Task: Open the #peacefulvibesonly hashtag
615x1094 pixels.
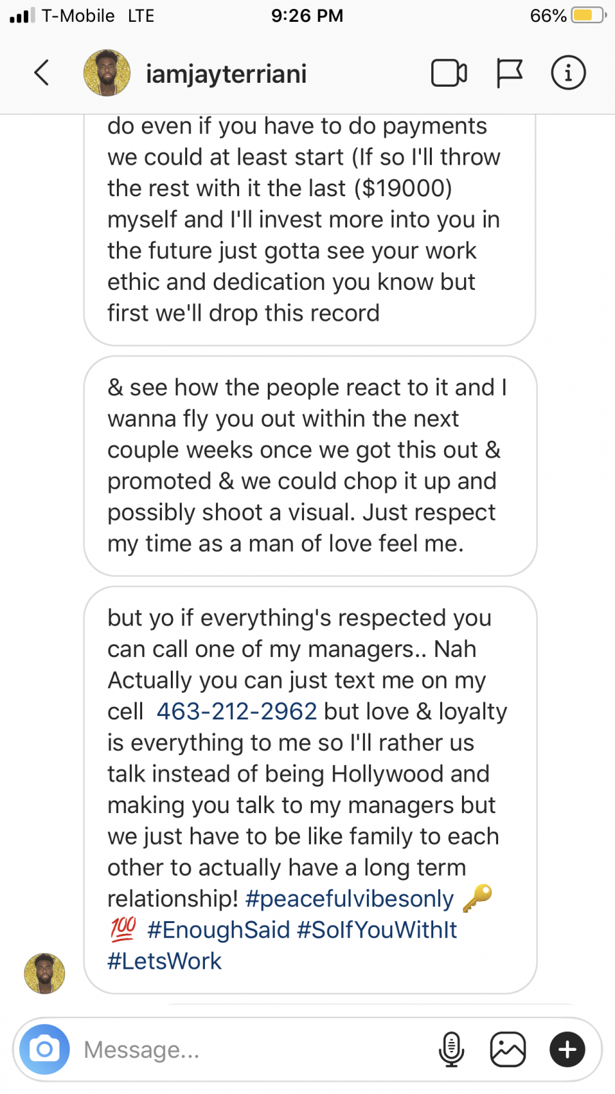Action: [349, 899]
